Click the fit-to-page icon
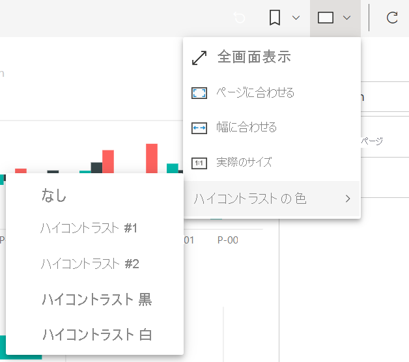The width and height of the screenshot is (409, 362). click(199, 93)
